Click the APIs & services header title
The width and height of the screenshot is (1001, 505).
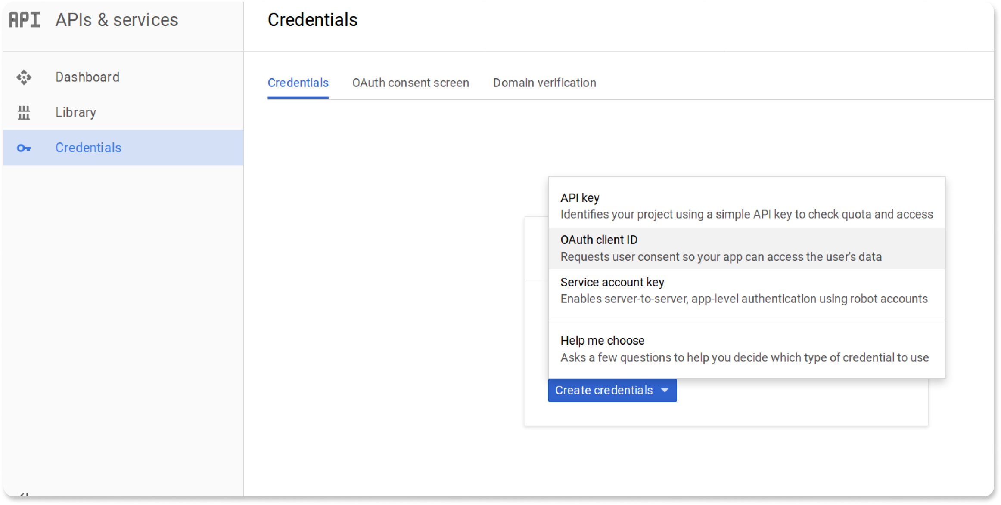click(x=117, y=20)
